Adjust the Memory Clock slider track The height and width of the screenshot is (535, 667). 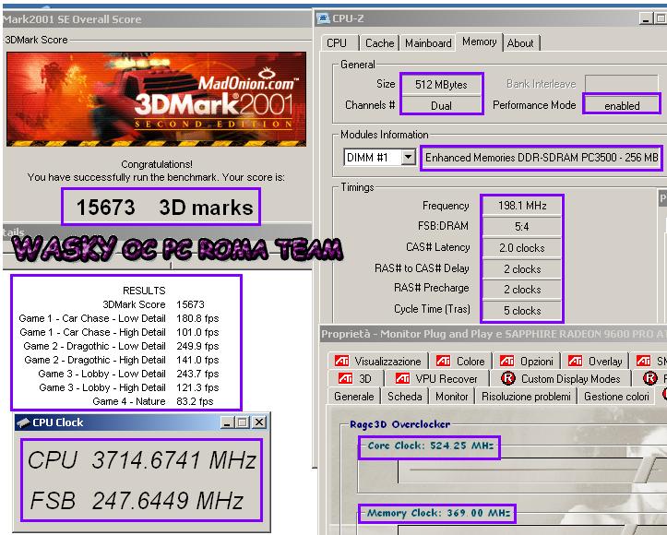tap(531, 530)
